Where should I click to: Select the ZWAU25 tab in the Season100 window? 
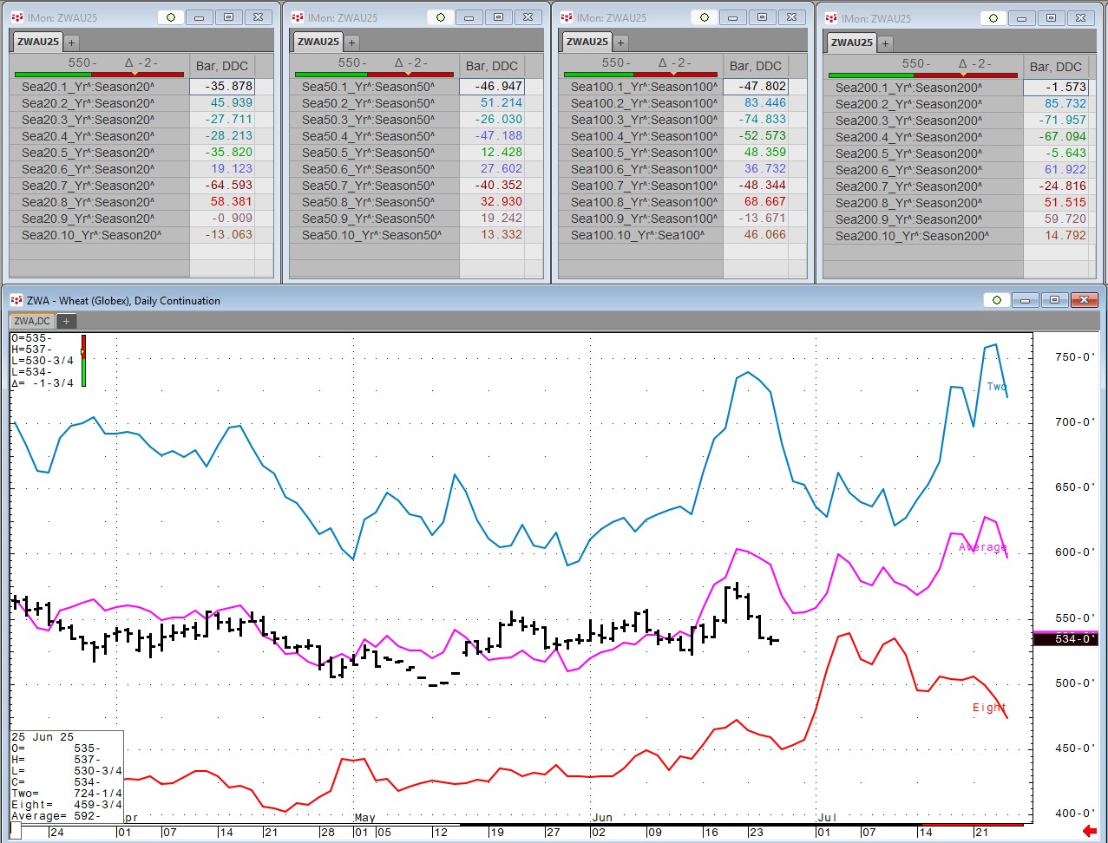[x=587, y=41]
